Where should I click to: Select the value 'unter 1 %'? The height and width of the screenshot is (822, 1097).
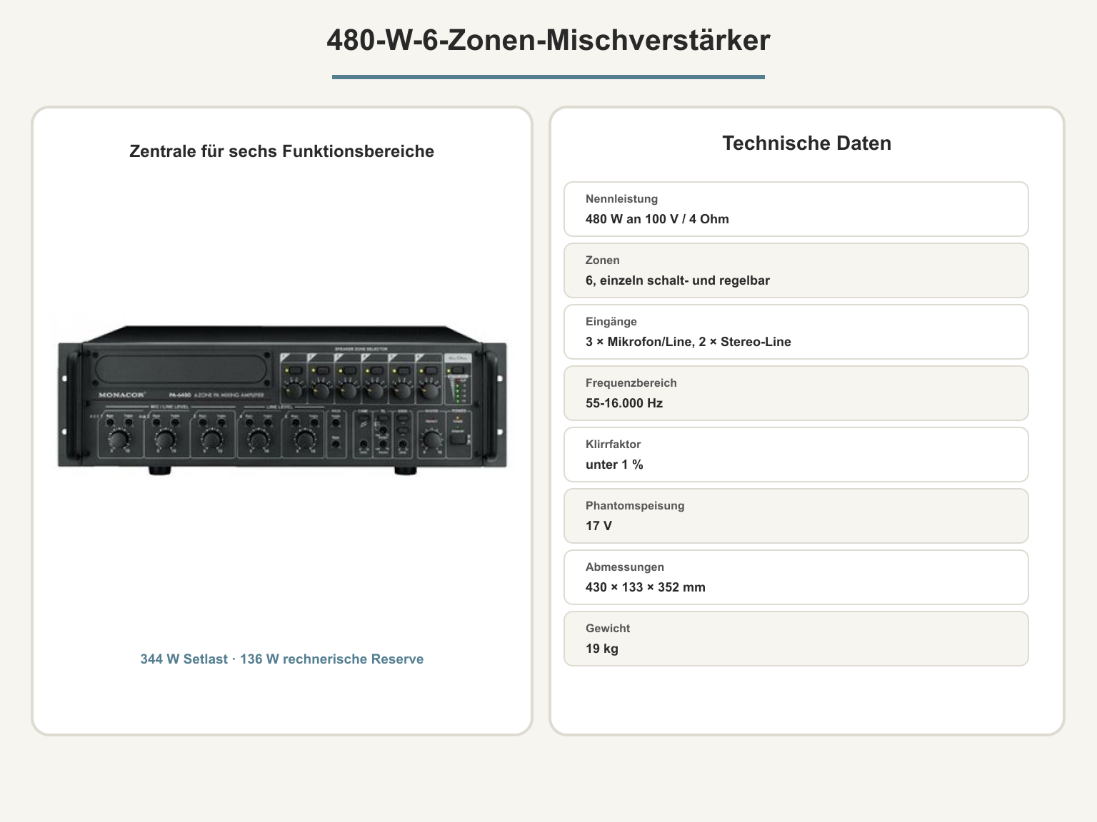pos(614,465)
